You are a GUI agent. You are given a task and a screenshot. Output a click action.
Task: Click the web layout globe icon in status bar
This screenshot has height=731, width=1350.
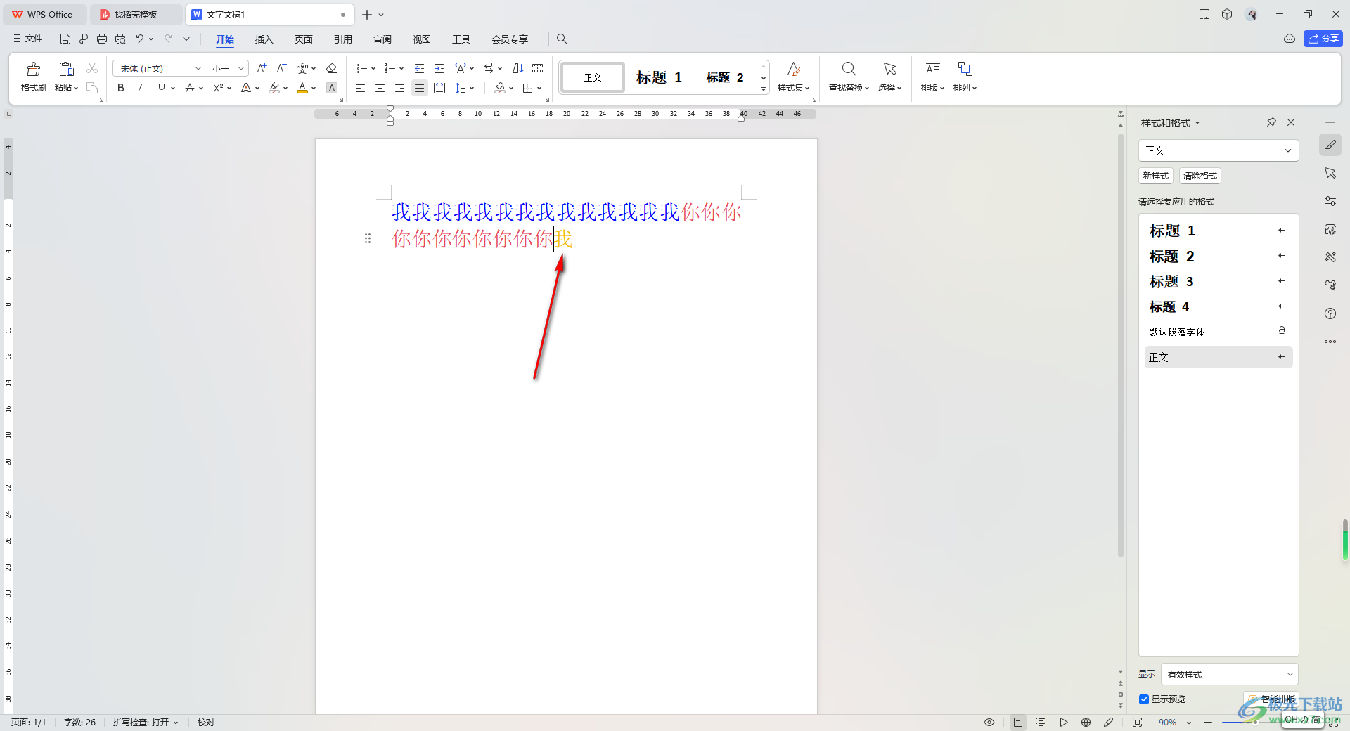click(x=1086, y=722)
